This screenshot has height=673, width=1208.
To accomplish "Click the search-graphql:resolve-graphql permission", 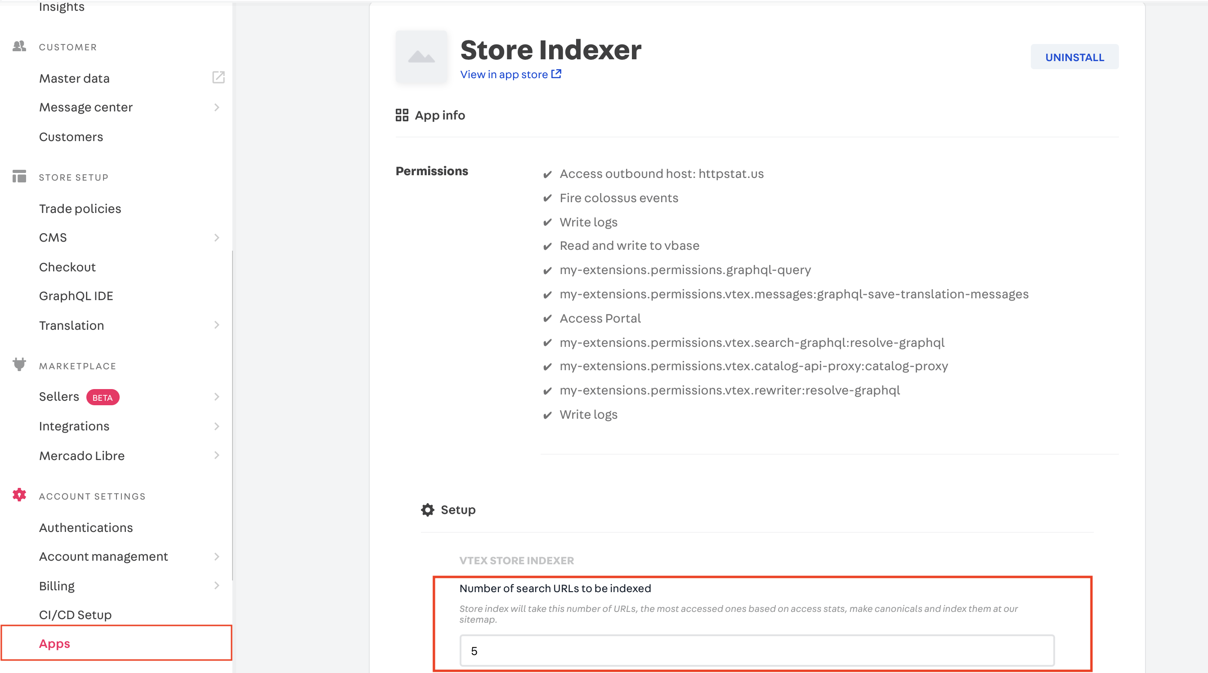I will [752, 343].
